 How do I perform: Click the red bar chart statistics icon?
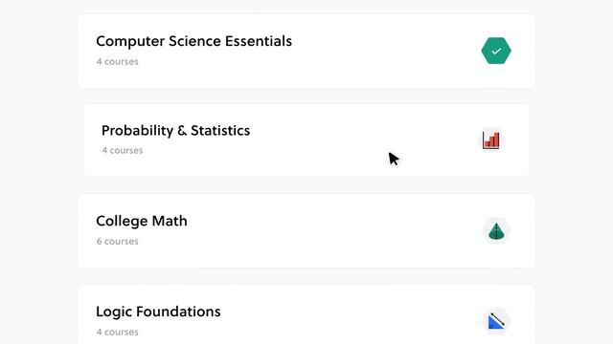491,140
